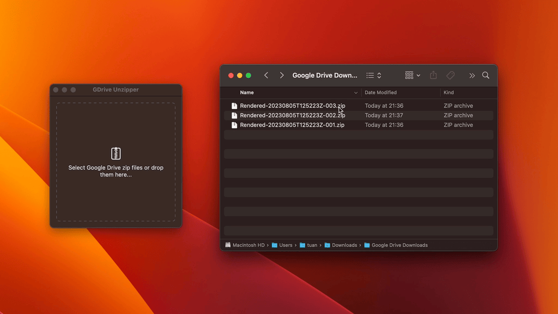Select Rendered-20230805T125223Z-001.zip file
The width and height of the screenshot is (558, 314).
click(292, 125)
